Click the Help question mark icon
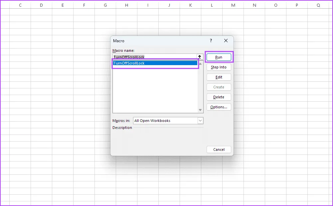Screen dimensions: 333x206 pos(211,41)
